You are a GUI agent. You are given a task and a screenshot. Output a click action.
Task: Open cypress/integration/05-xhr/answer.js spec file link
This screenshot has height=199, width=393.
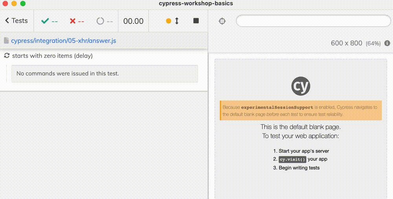click(63, 41)
